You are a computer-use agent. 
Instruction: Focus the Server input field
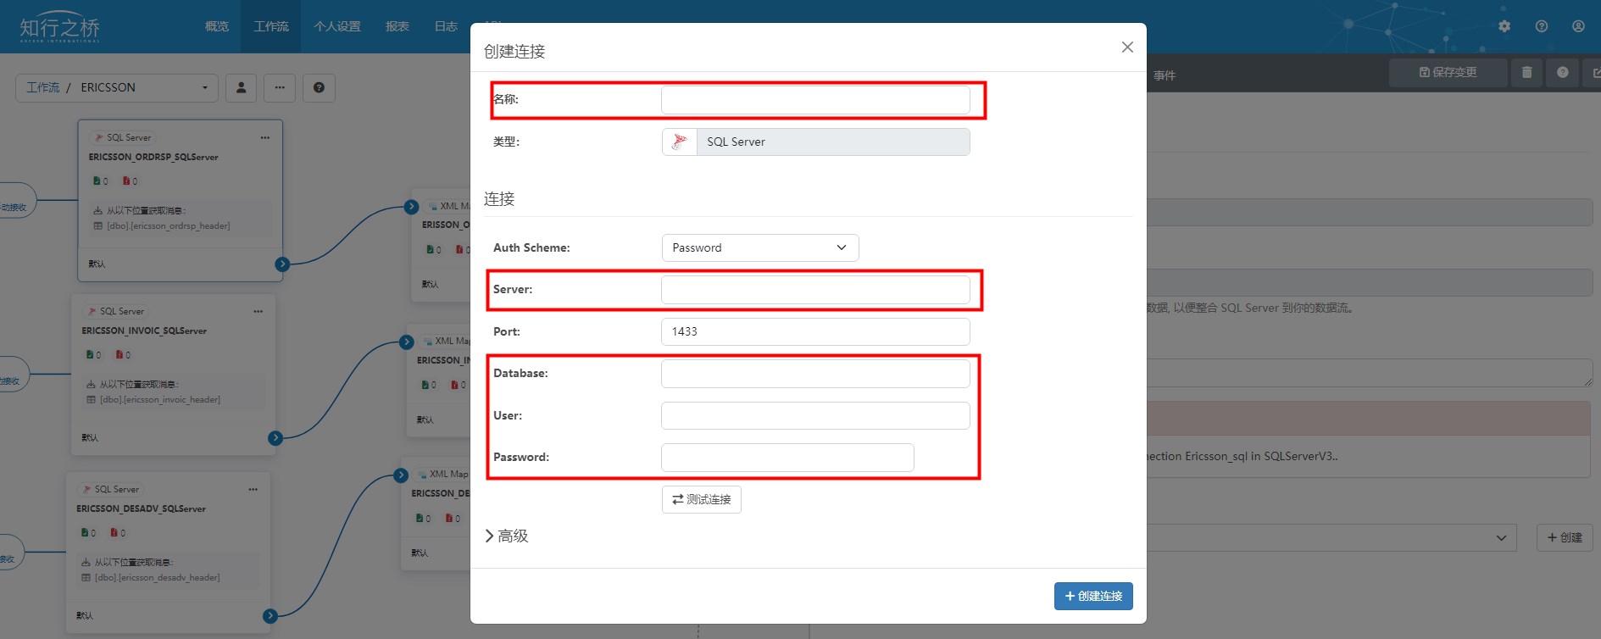click(814, 290)
